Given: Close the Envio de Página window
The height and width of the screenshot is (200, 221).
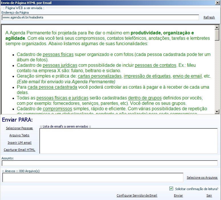Looking at the screenshot, I should click(217, 3).
